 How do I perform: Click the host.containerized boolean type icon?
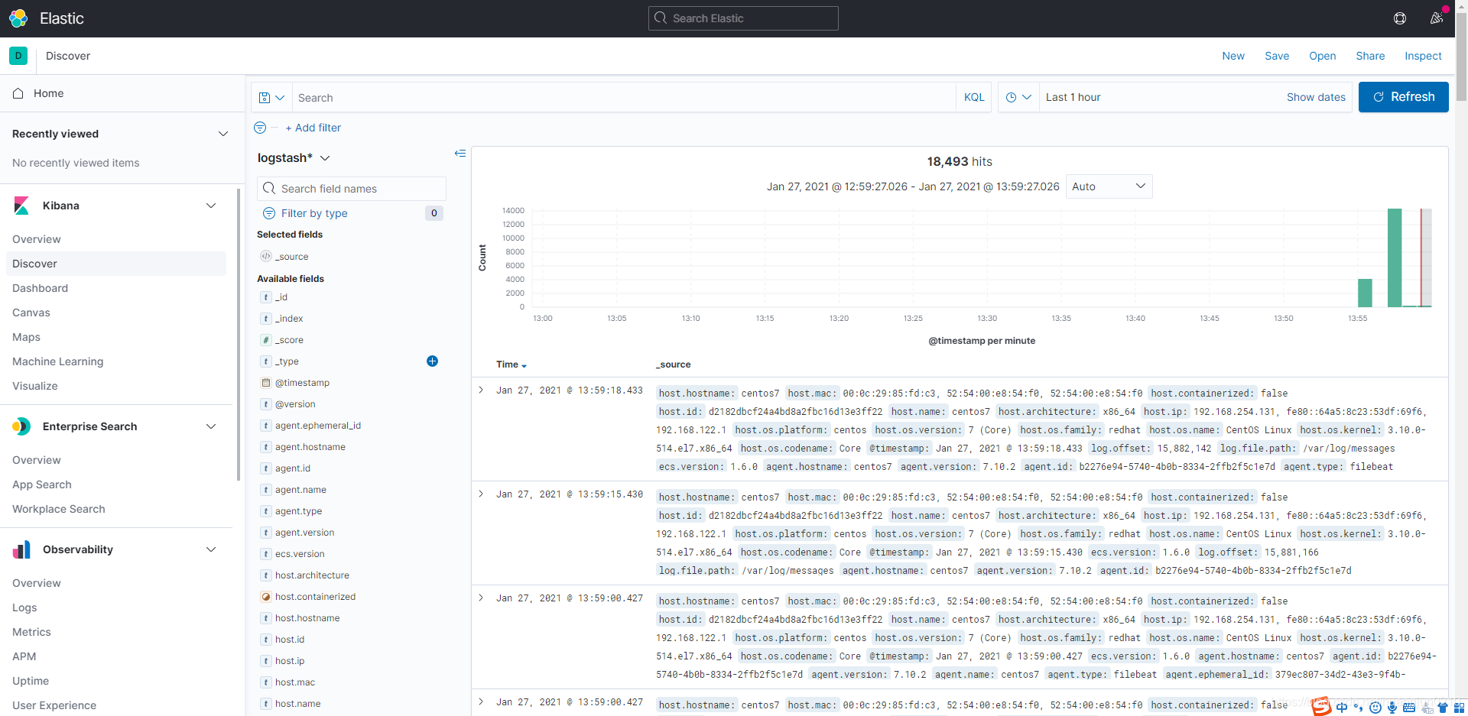click(266, 597)
